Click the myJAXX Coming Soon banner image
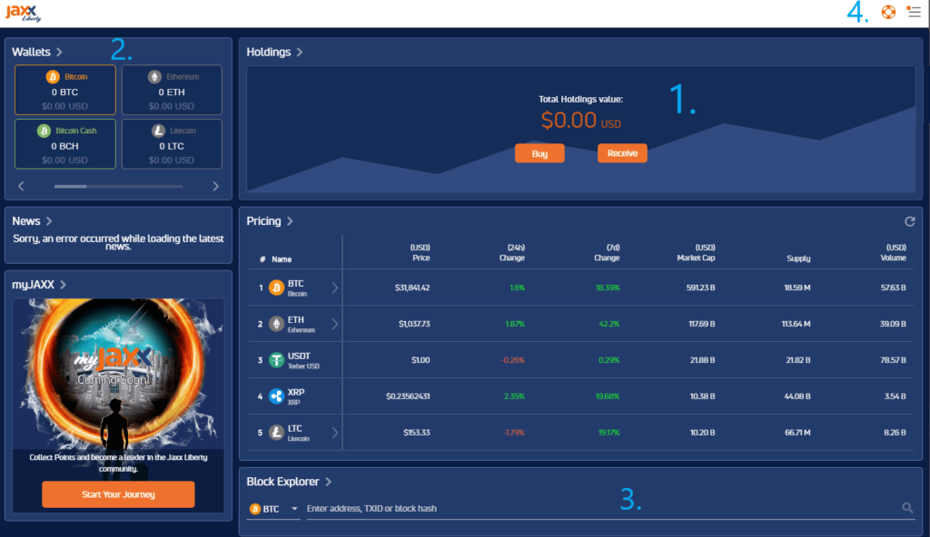Viewport: 930px width, 537px height. (x=119, y=374)
